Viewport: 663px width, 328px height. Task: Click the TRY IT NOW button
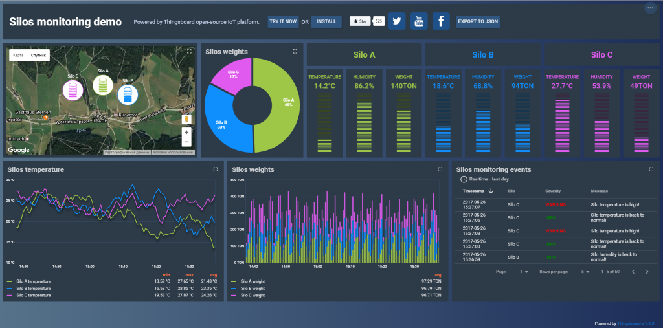coord(284,21)
